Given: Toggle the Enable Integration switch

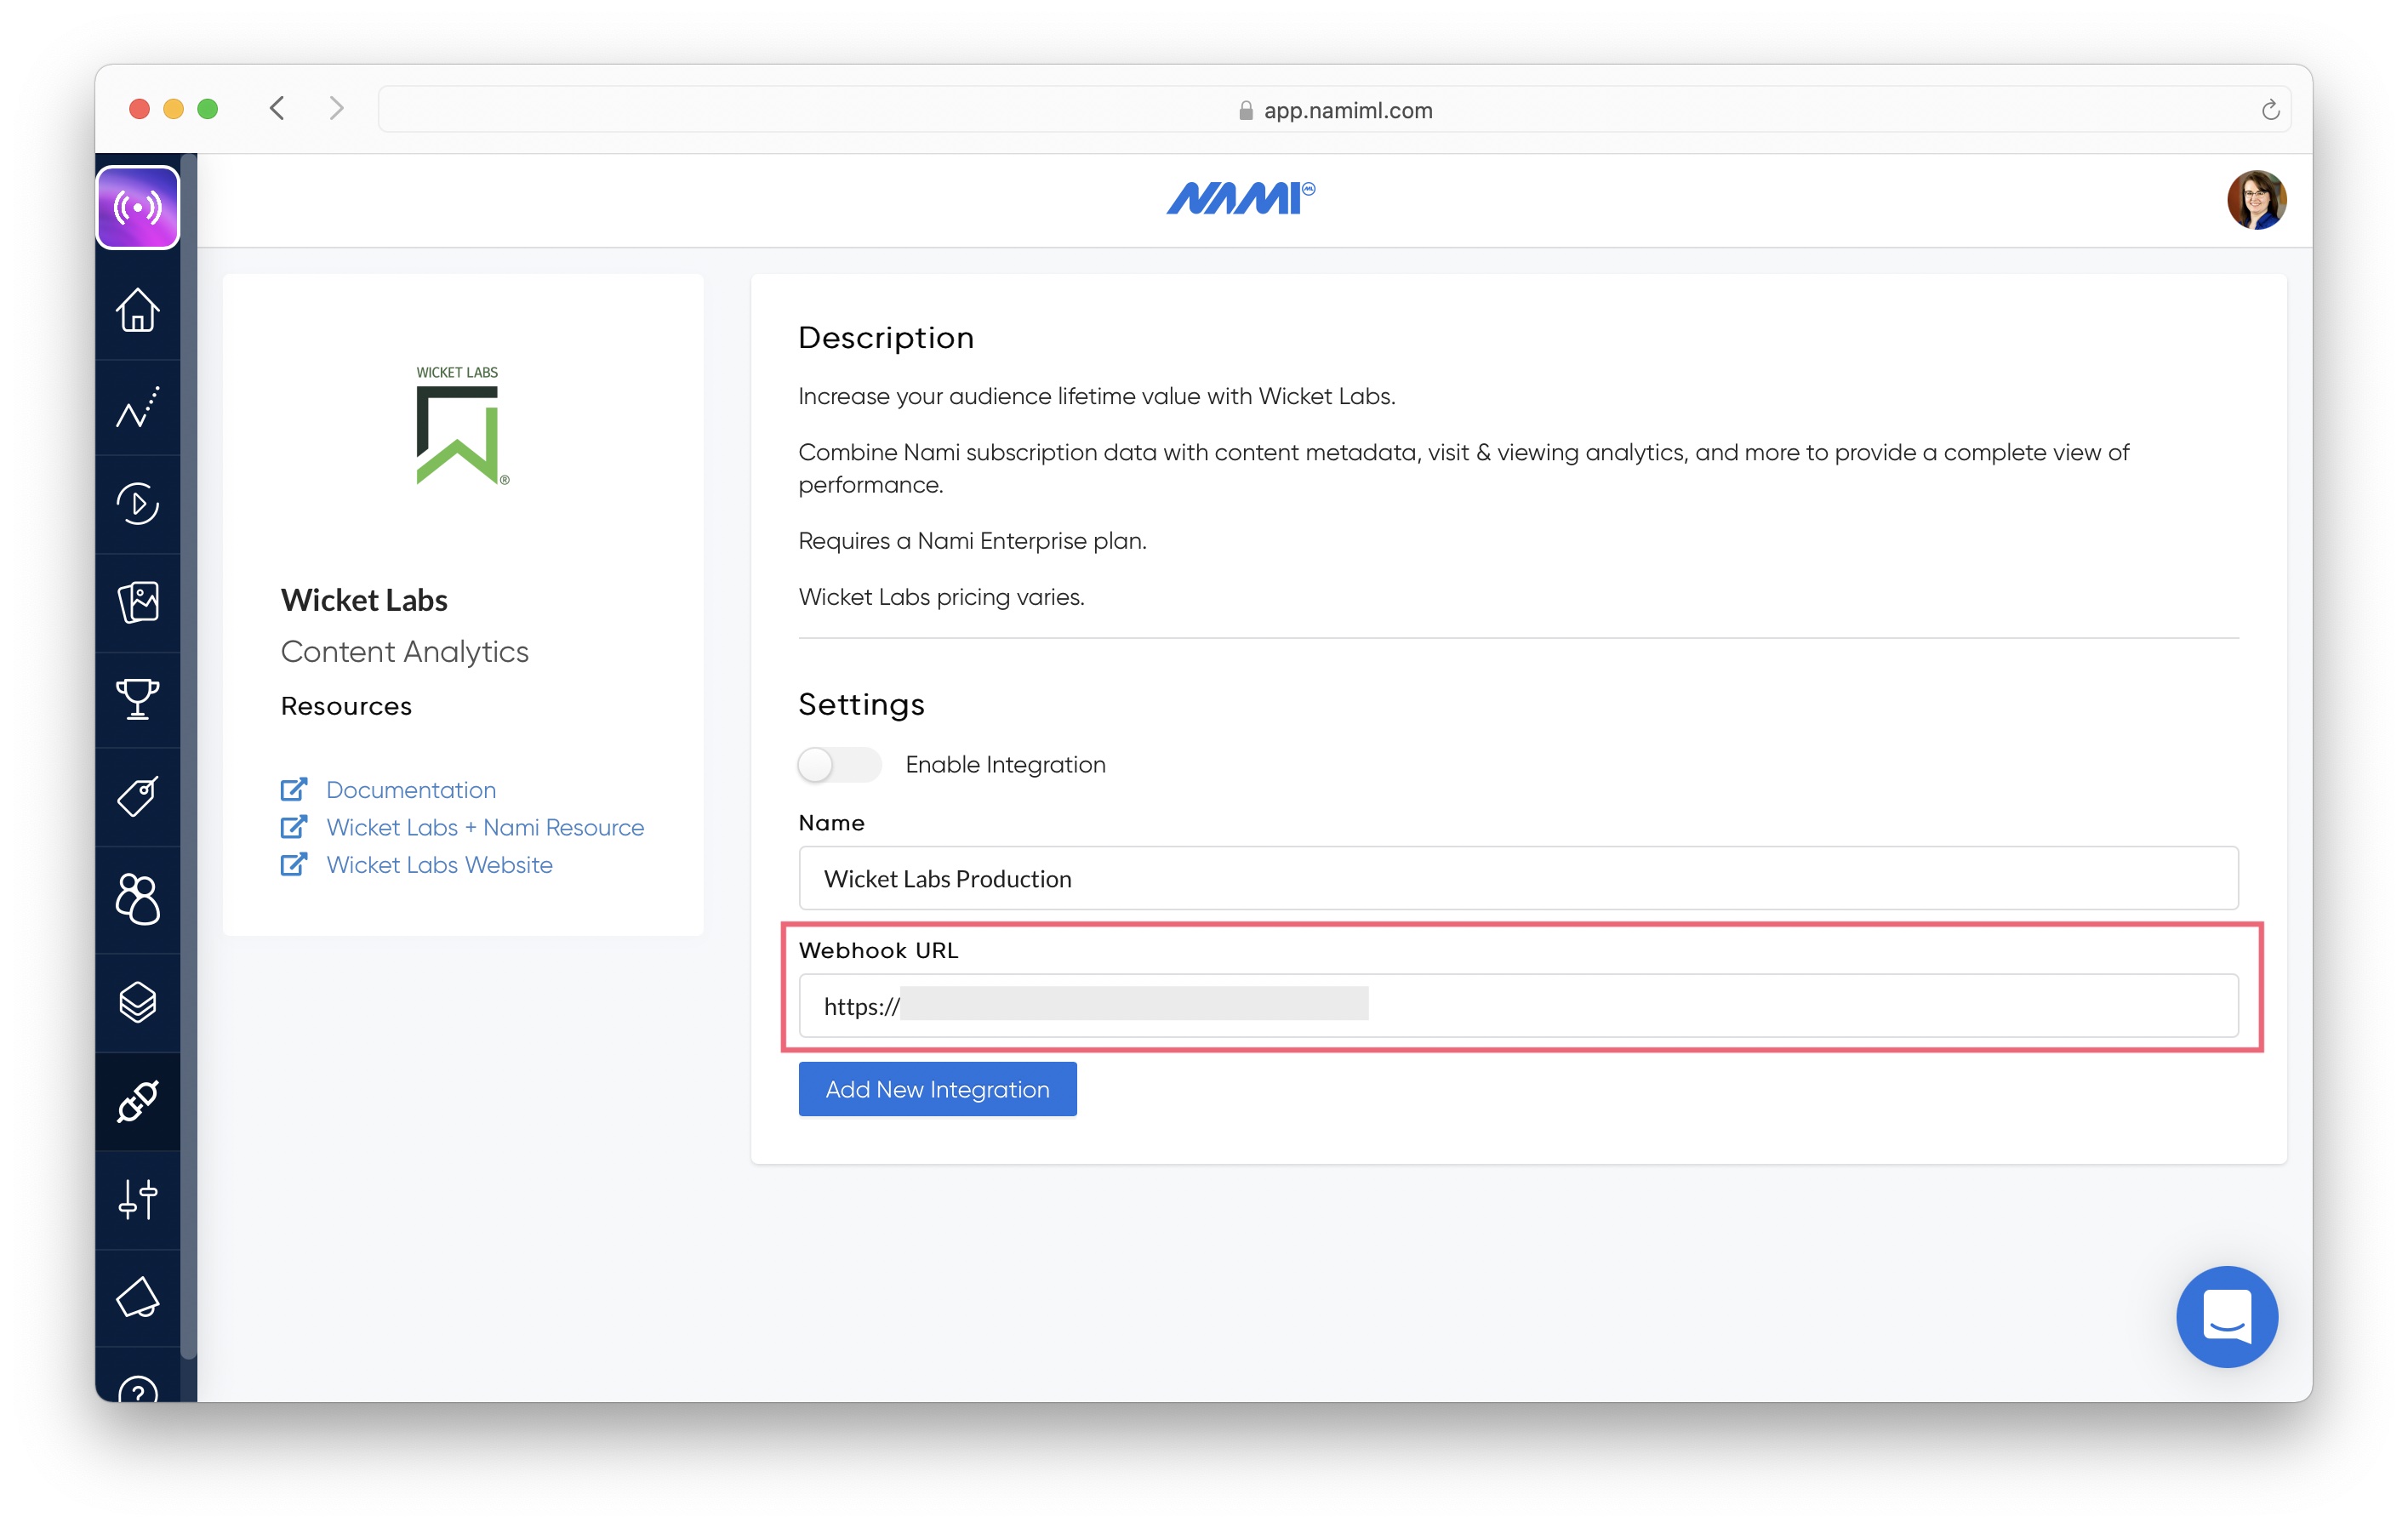Looking at the screenshot, I should tap(838, 765).
